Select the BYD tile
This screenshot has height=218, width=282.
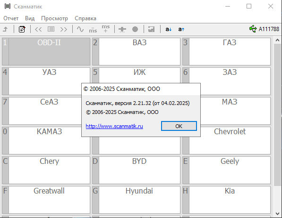[136, 170]
